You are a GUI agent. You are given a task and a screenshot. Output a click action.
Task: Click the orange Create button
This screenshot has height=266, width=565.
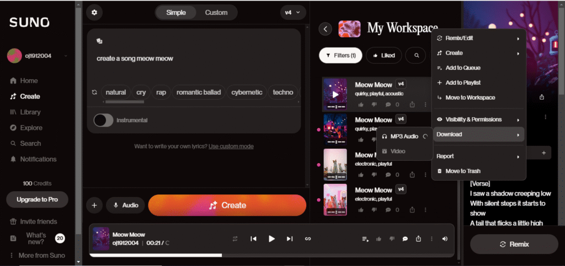point(227,205)
